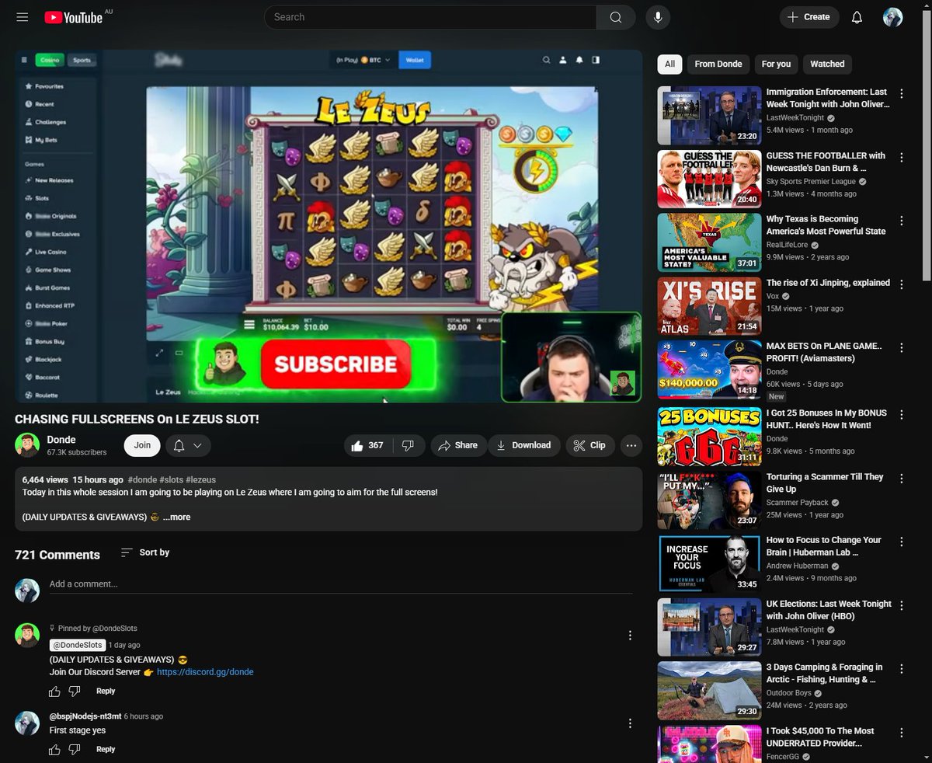The image size is (932, 763).
Task: Open the #slots hashtag
Action: pyautogui.click(x=171, y=480)
